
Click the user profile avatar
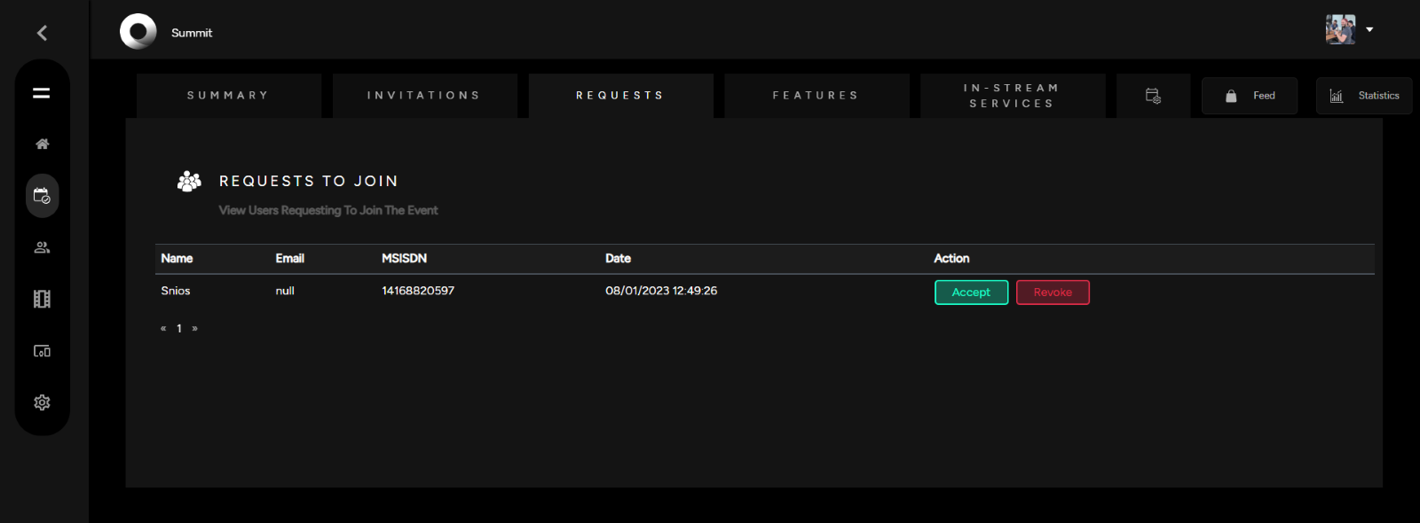[x=1340, y=29]
